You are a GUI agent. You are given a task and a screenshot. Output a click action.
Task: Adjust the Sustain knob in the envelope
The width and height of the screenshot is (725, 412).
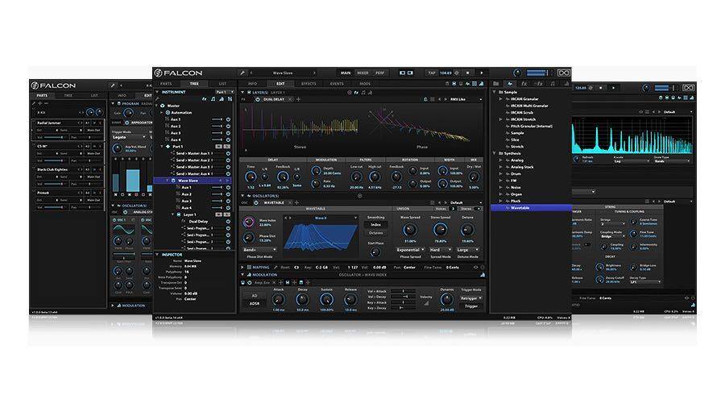coord(326,300)
